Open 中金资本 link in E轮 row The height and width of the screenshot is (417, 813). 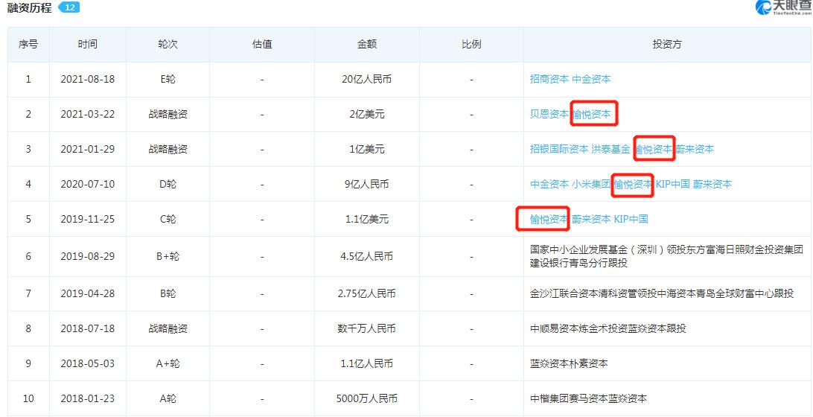591,80
